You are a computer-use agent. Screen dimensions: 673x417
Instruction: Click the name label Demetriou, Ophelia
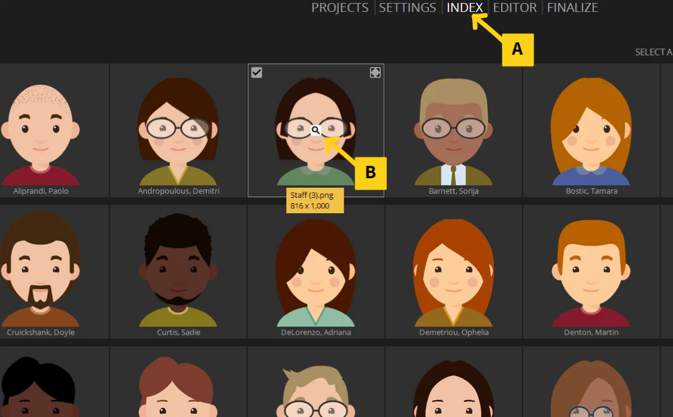[454, 332]
